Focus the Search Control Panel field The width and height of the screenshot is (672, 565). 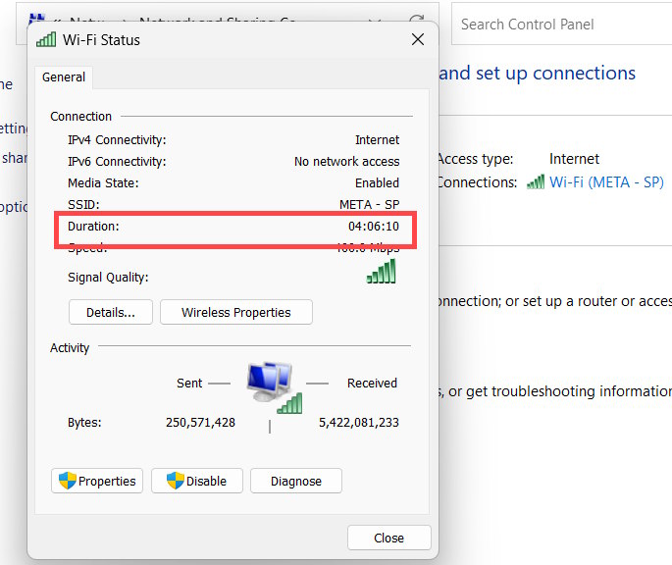(x=559, y=24)
